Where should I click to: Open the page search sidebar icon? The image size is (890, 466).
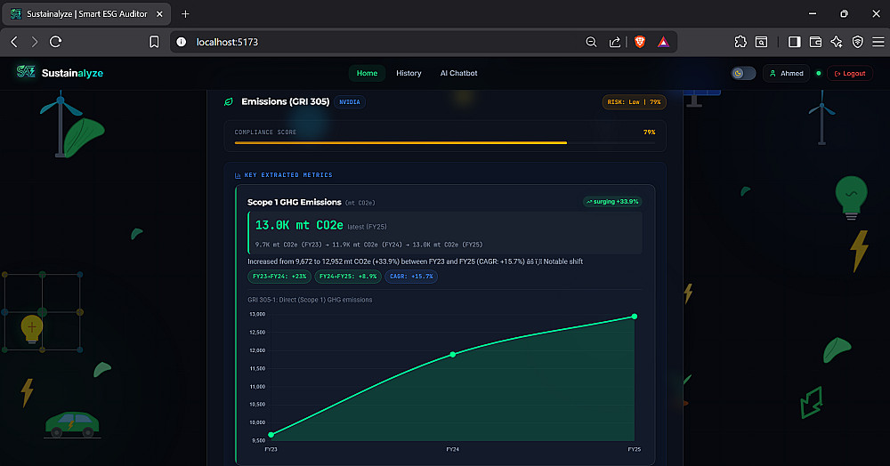(761, 42)
